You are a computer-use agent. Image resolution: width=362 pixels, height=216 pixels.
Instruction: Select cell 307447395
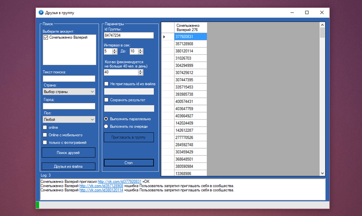190,80
